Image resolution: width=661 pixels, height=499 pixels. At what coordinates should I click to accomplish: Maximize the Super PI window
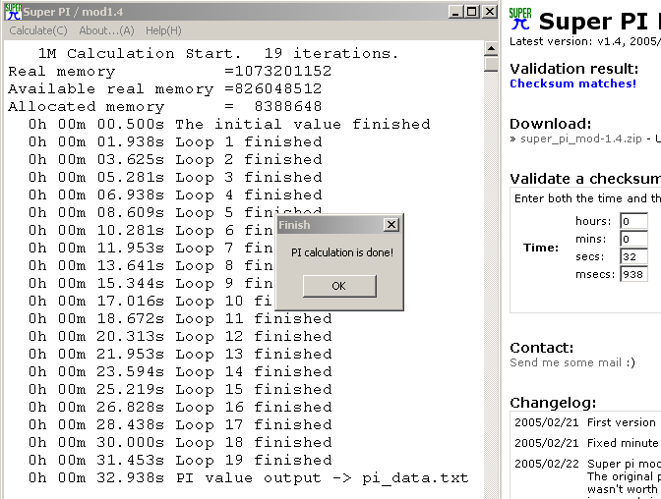472,12
